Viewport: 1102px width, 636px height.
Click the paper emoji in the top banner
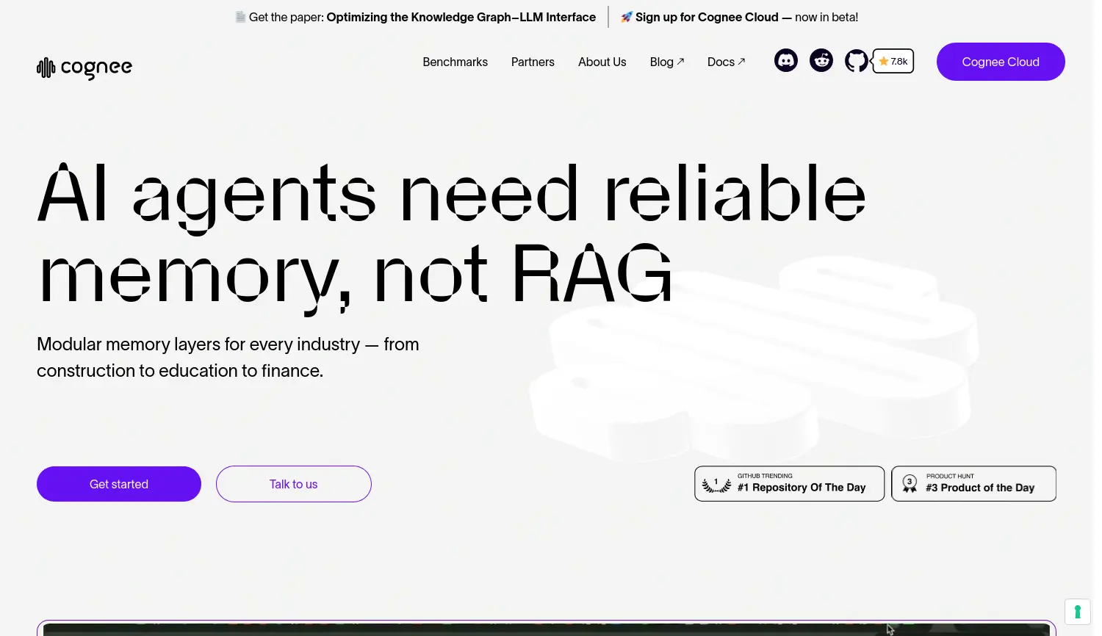(240, 16)
